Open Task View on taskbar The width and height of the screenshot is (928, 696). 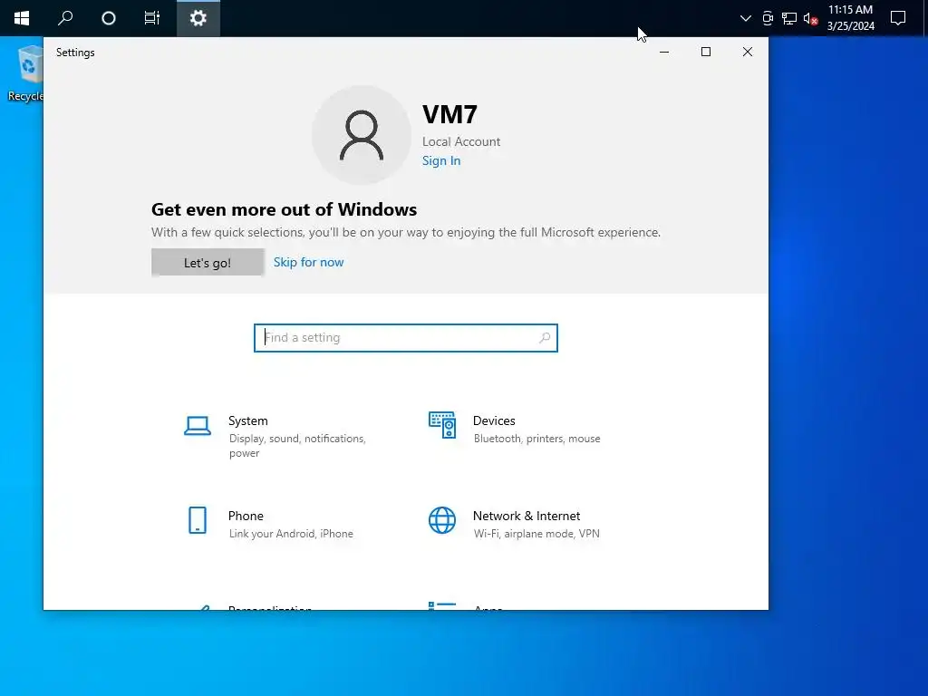(152, 18)
